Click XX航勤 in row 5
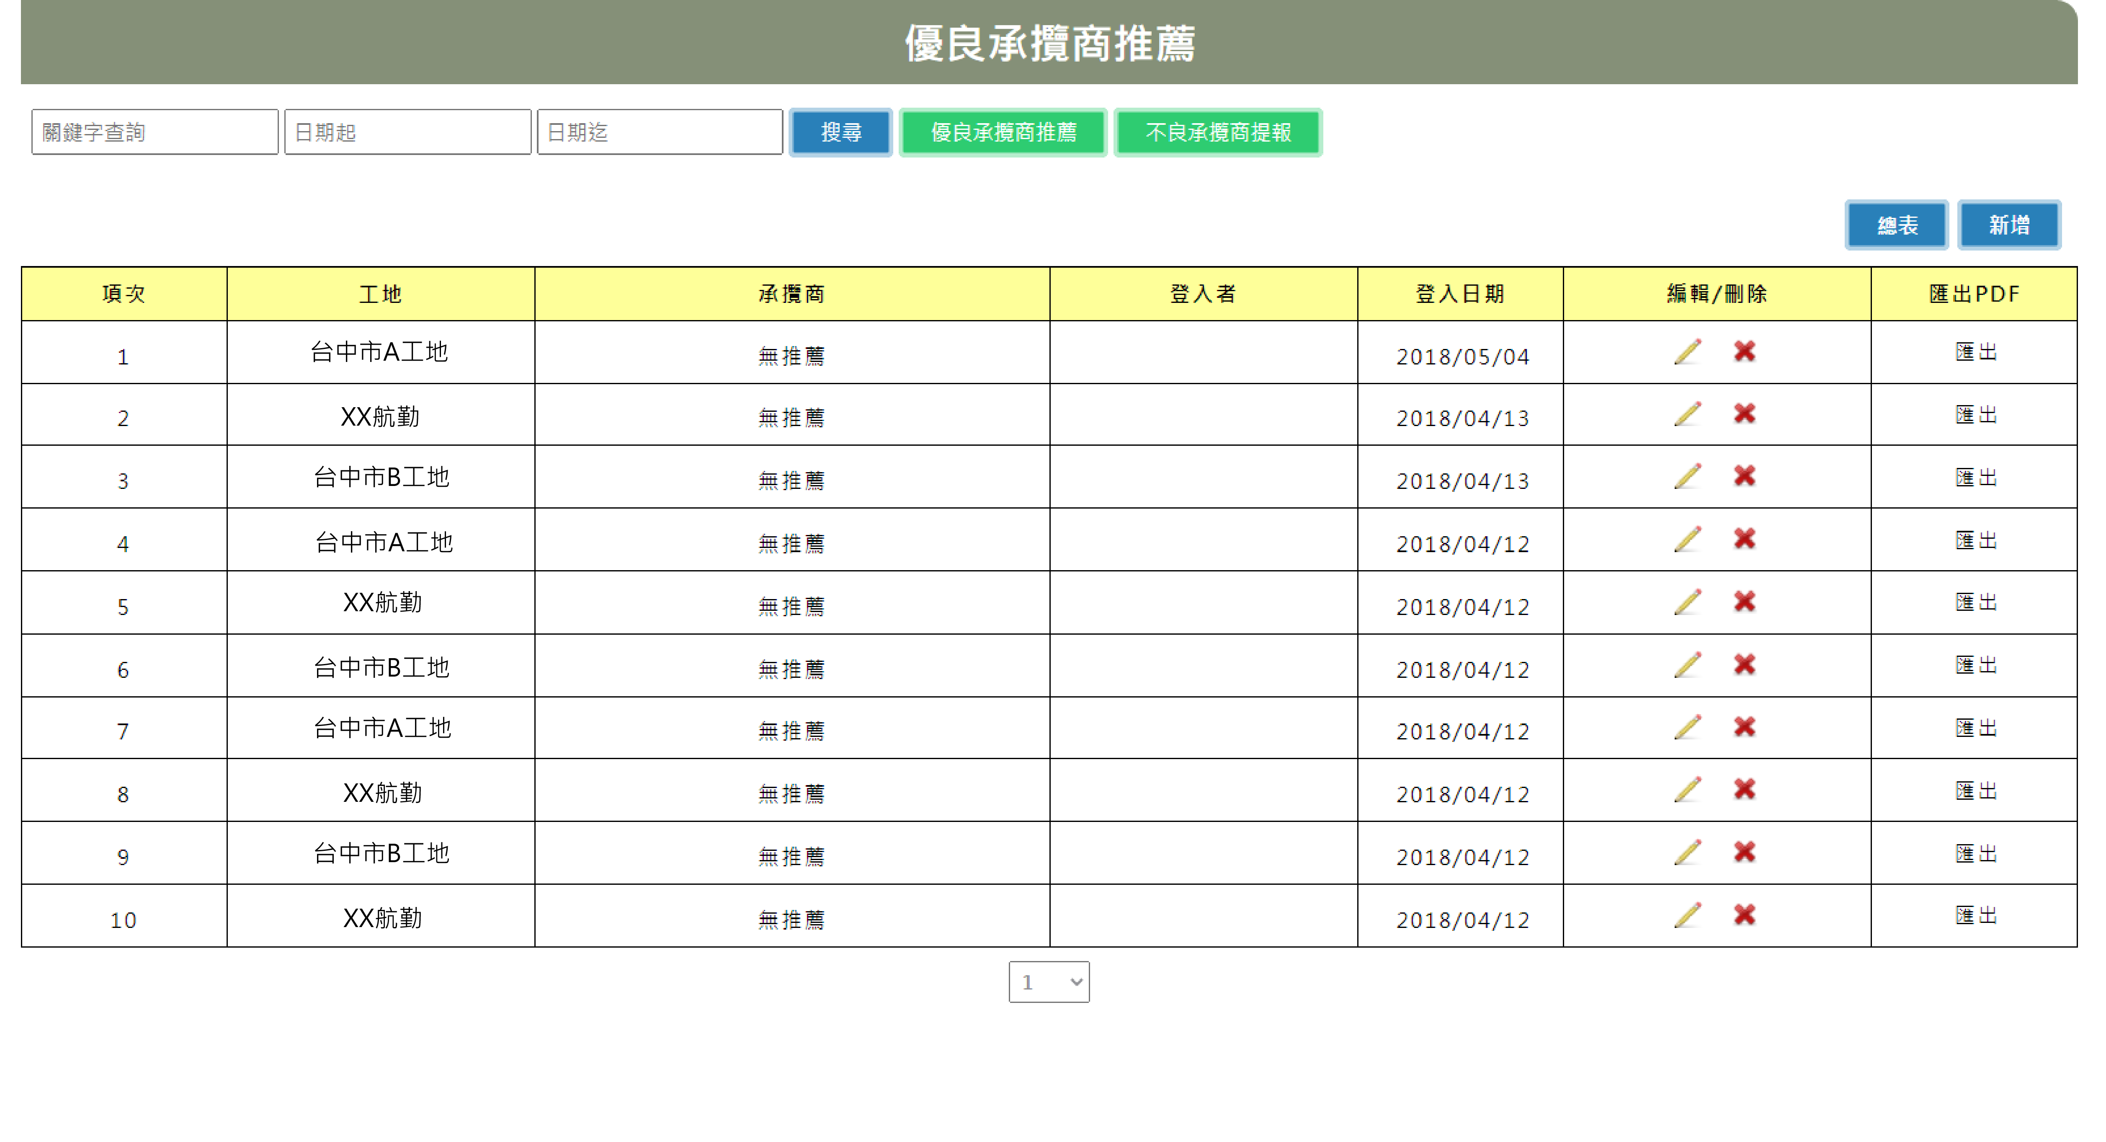Image resolution: width=2106 pixels, height=1142 pixels. [383, 603]
